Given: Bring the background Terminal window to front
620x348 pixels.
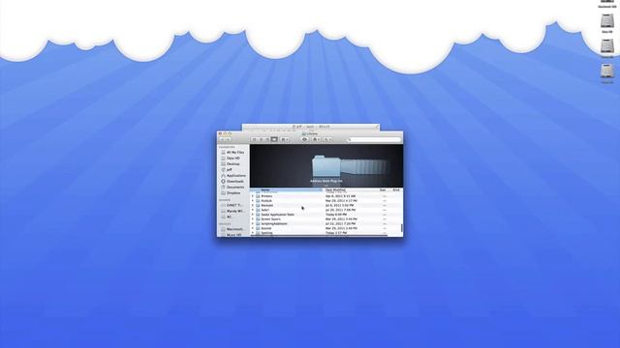Looking at the screenshot, I should click(310, 127).
